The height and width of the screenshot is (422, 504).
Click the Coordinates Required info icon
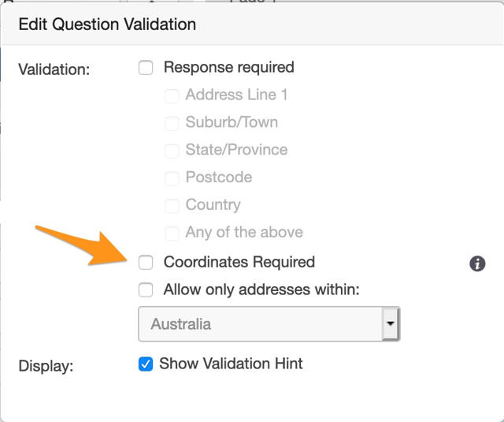(477, 263)
